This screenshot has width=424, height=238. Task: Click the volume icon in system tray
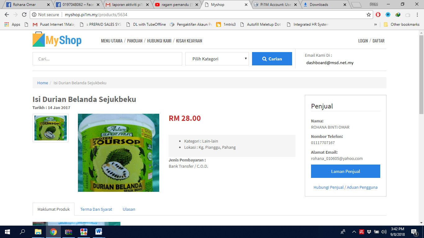tap(384, 231)
